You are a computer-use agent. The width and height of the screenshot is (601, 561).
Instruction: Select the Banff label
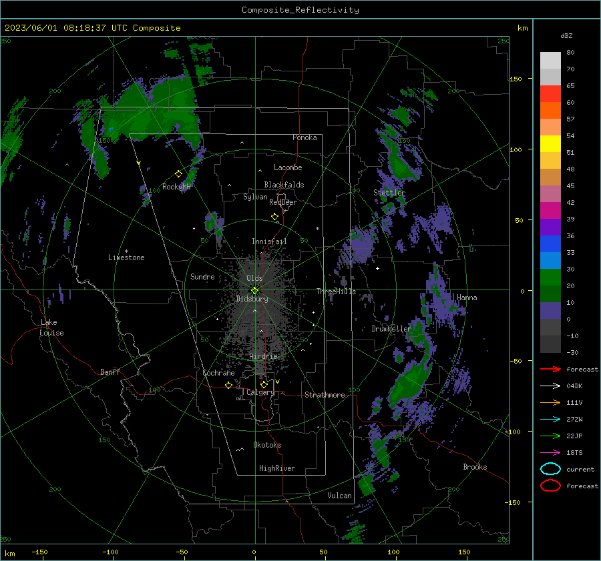click(110, 372)
